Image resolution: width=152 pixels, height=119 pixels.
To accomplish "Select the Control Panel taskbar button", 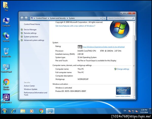I will pos(50,111).
